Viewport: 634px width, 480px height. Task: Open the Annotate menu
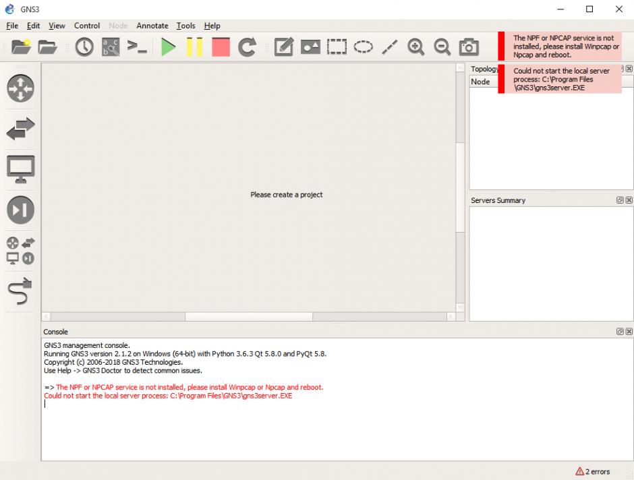point(152,26)
